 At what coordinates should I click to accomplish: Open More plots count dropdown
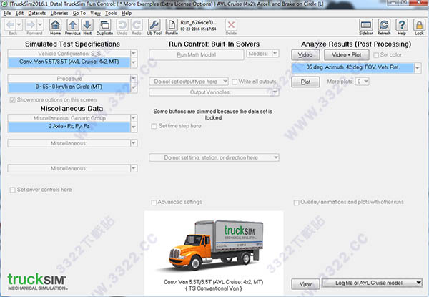point(363,82)
